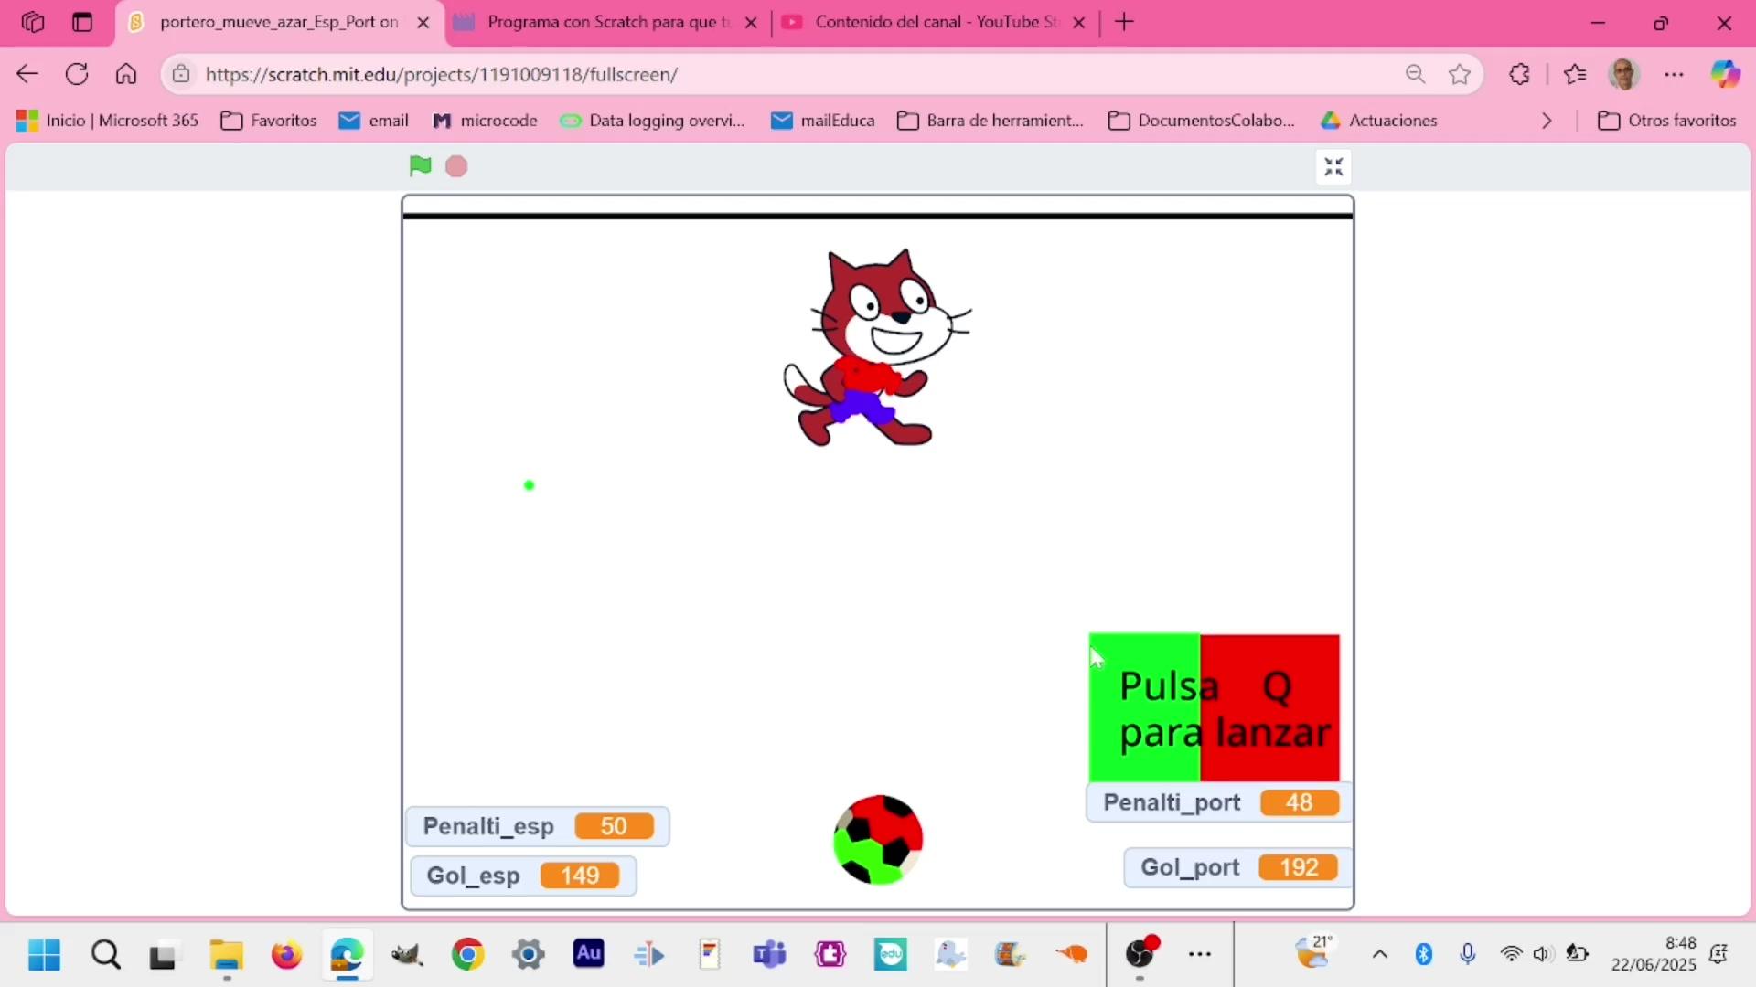The width and height of the screenshot is (1756, 987).
Task: Click the zoom out magnifier in address bar
Action: point(1415,74)
